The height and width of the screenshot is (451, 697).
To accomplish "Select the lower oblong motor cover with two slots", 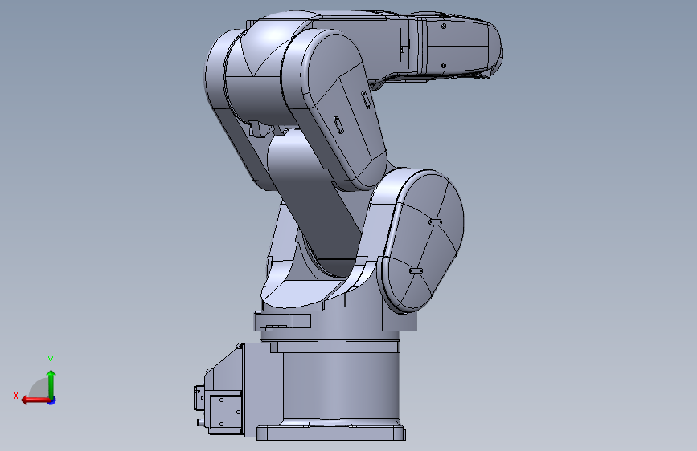I will 422,242.
